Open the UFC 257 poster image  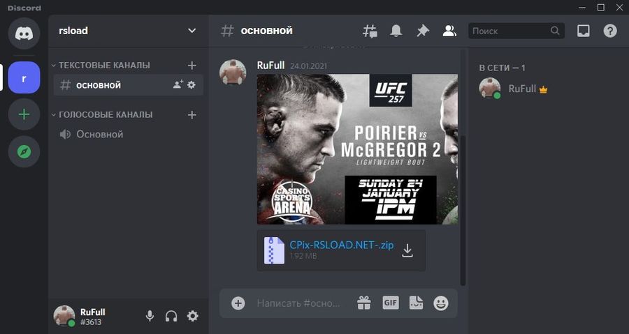tap(357, 149)
